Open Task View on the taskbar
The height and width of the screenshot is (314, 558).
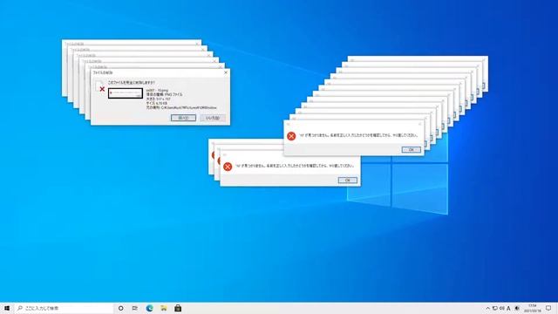pos(135,308)
